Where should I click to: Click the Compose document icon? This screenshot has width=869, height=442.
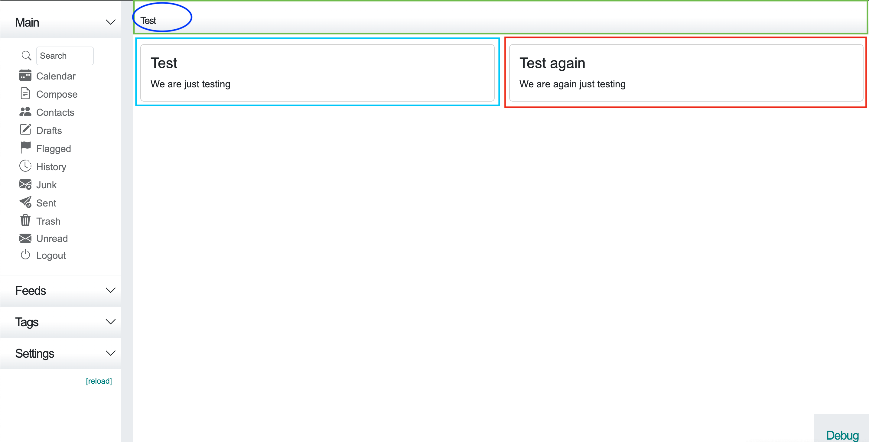25,93
